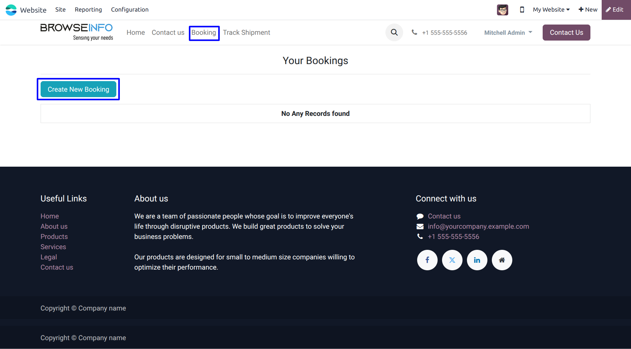Viewport: 631px width, 349px height.
Task: Open the X (Twitter) social icon
Action: tap(452, 260)
